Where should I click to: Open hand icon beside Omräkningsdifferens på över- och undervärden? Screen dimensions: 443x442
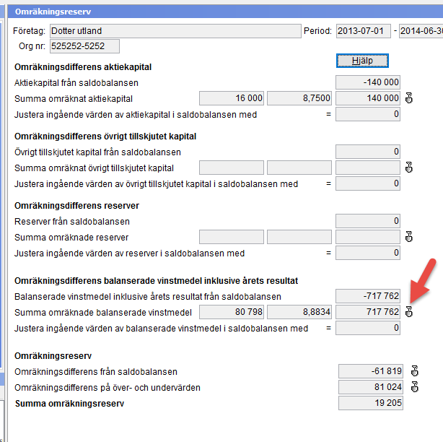pos(414,387)
